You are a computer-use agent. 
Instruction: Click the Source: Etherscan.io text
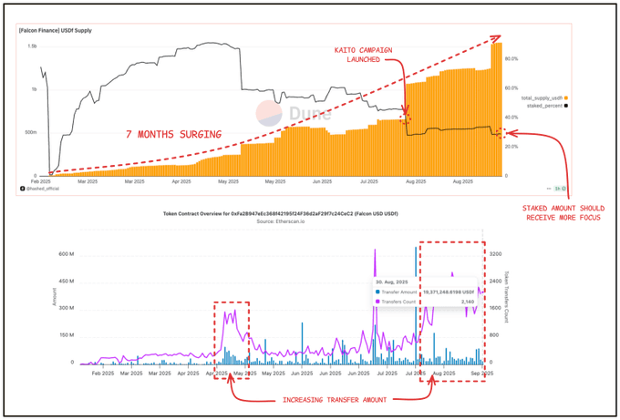(x=280, y=221)
